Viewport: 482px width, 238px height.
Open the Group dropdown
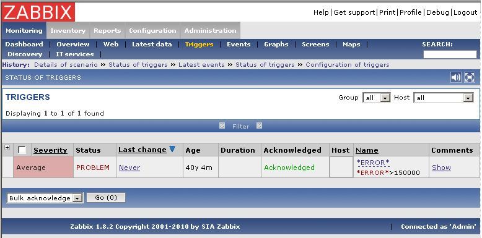(376, 98)
